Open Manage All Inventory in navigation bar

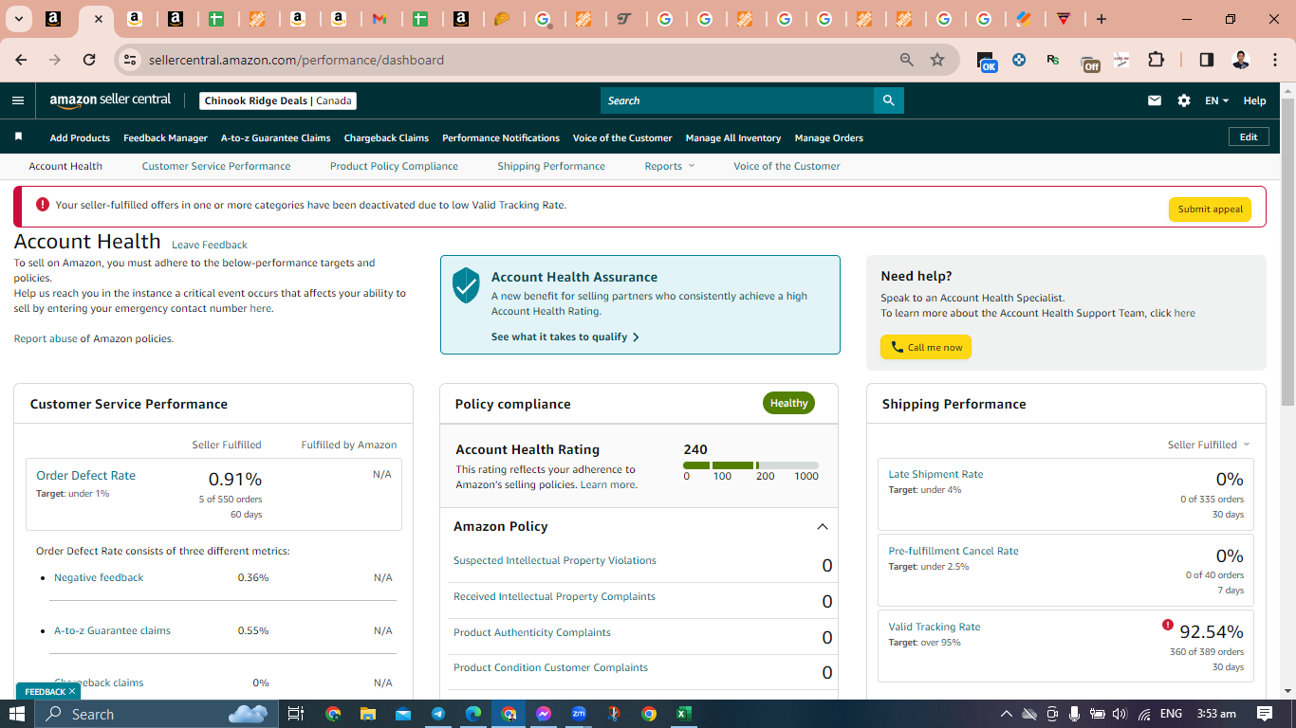(733, 137)
